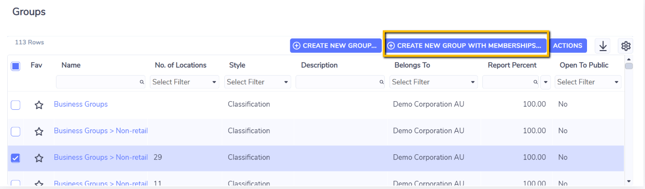Click star on checked Non-retail row
Viewport: 645px width, 189px height.
coord(39,158)
